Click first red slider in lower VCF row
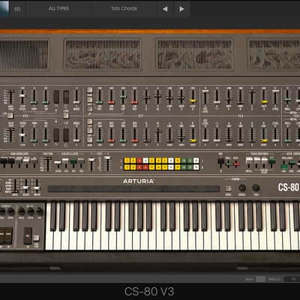 pos(111,141)
